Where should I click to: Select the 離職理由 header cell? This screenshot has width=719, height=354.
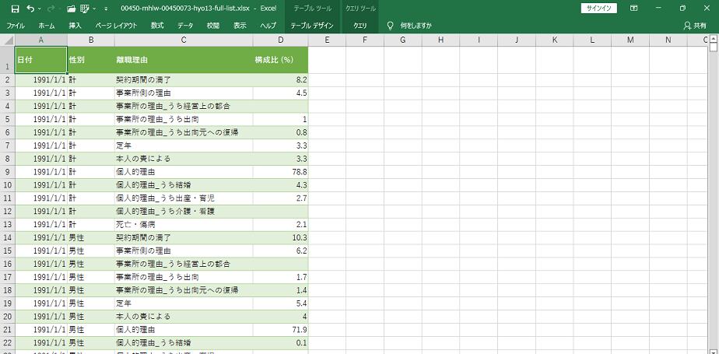click(183, 60)
